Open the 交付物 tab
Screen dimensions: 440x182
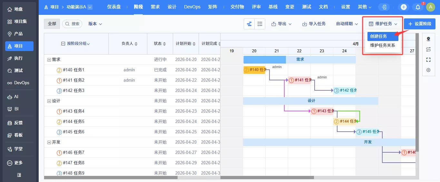237,7
